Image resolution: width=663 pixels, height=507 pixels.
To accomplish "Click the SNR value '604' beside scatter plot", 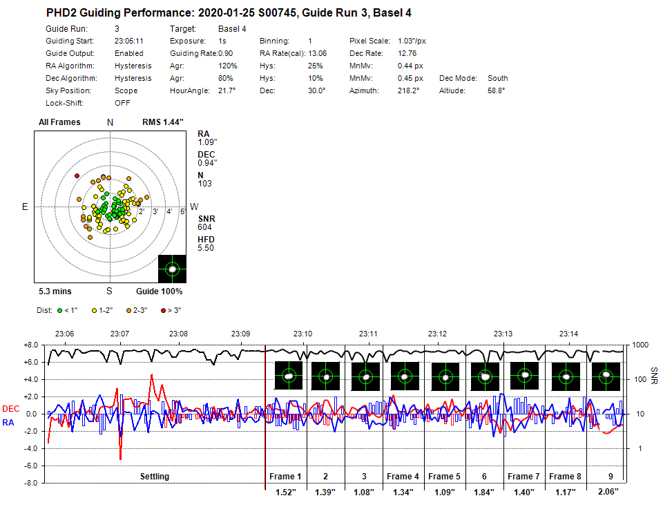I will click(204, 227).
